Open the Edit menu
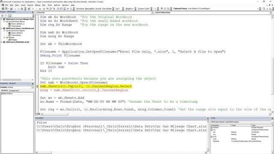This screenshot has height=154, width=274. [12, 5]
